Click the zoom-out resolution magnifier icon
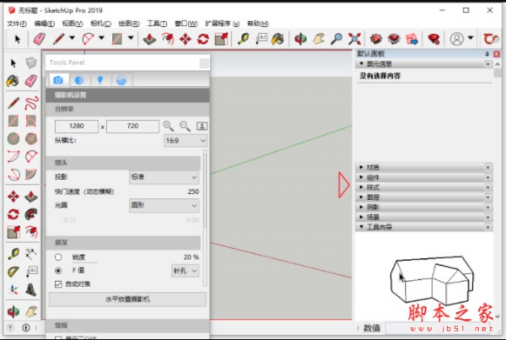This screenshot has height=340, width=506. (x=185, y=127)
